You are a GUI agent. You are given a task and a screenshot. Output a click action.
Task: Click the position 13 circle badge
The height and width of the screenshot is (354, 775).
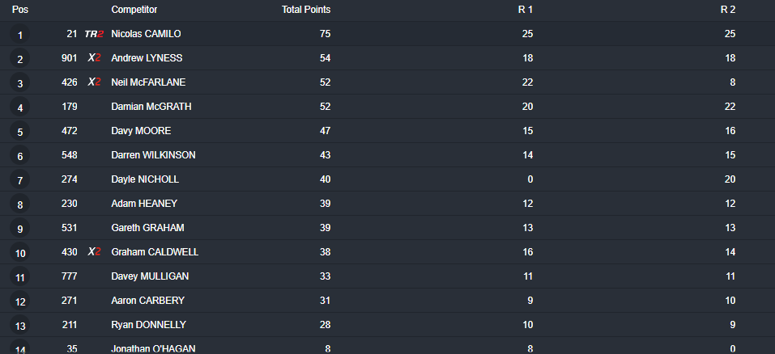[19, 326]
